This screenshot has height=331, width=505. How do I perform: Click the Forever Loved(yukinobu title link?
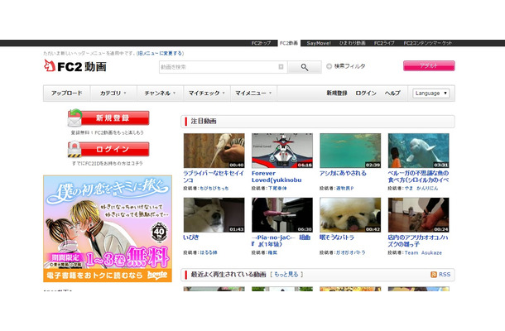pos(277,176)
